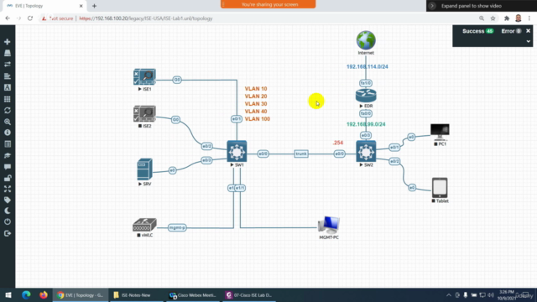Click the .254 address label
The width and height of the screenshot is (537, 302).
click(x=337, y=143)
